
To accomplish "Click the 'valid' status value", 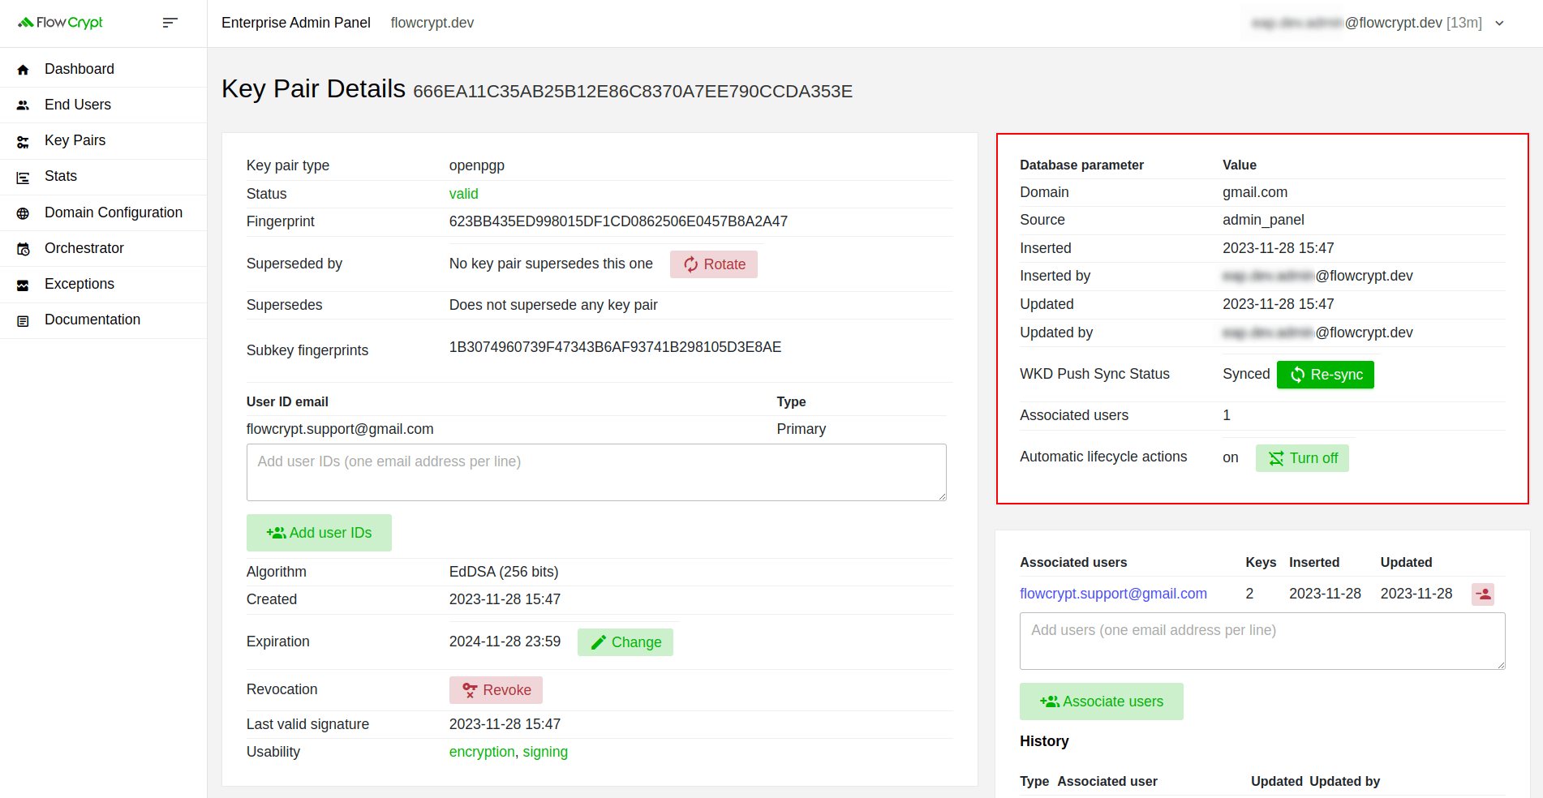I will pos(463,194).
